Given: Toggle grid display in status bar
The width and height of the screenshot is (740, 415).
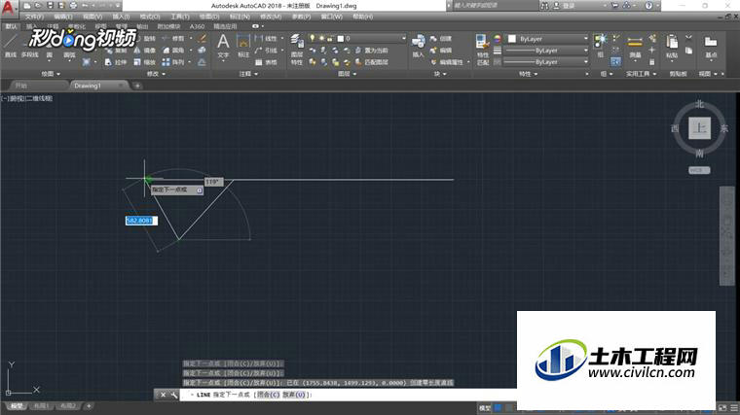Looking at the screenshot, I should click(x=498, y=408).
